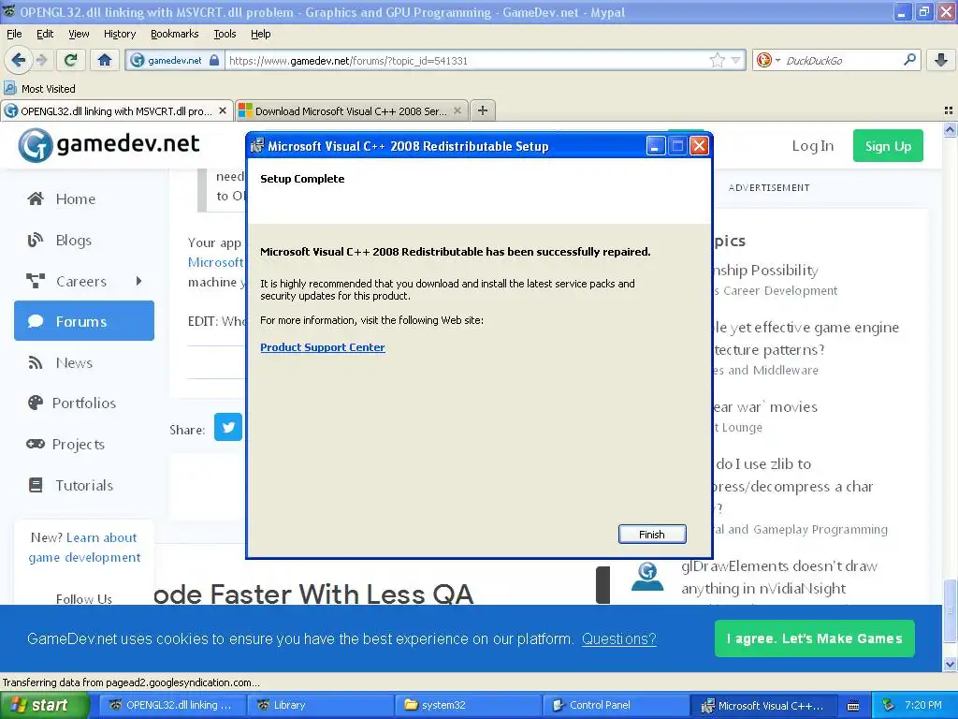Click Finish in the Setup dialog
Viewport: 958px width, 719px height.
pyautogui.click(x=652, y=535)
